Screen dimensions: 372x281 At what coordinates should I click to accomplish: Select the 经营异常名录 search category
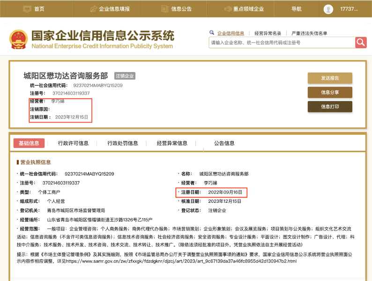pos(268,33)
